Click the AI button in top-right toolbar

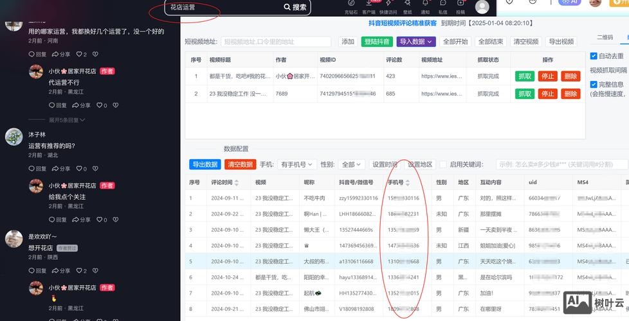(x=570, y=2)
